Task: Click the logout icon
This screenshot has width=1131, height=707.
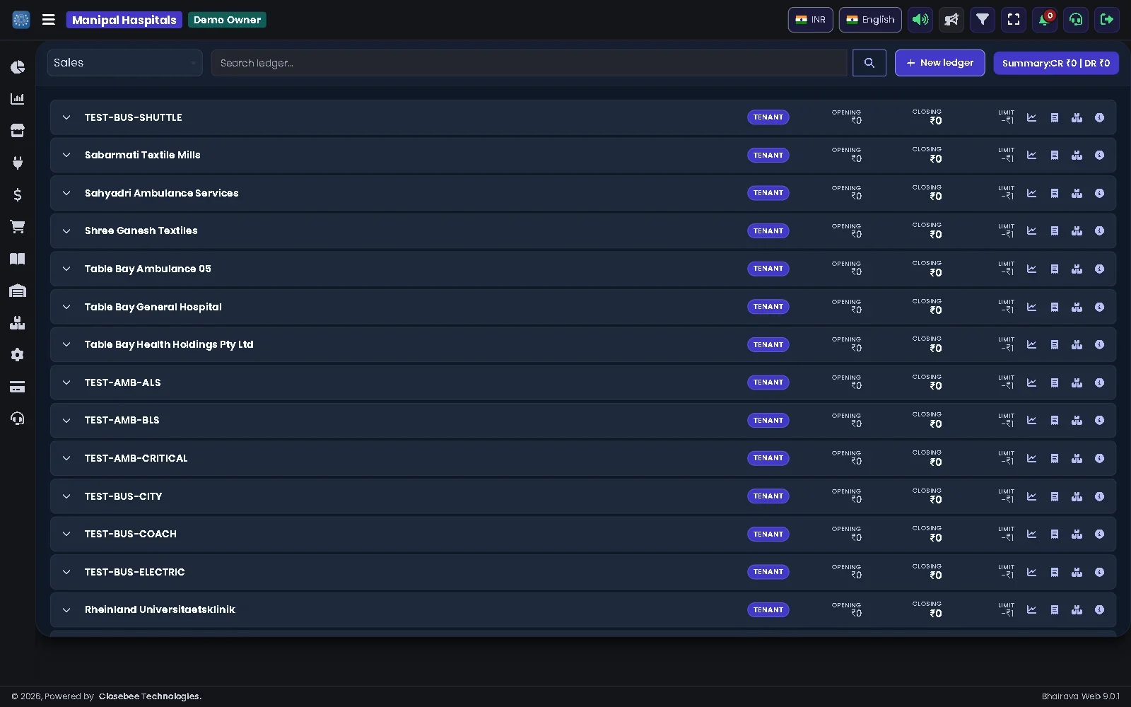Action: click(x=1107, y=20)
